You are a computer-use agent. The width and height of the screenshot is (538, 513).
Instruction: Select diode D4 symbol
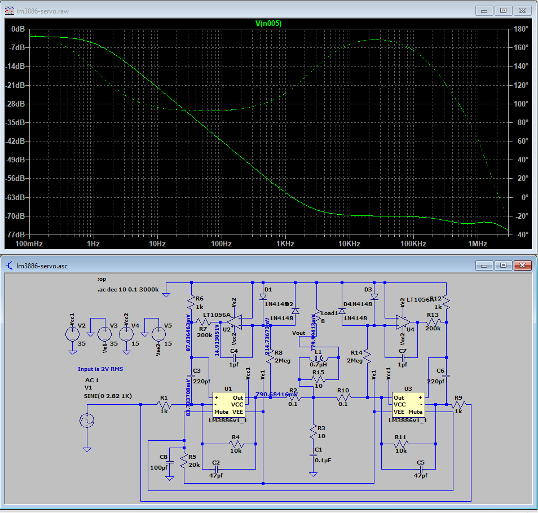pos(342,311)
